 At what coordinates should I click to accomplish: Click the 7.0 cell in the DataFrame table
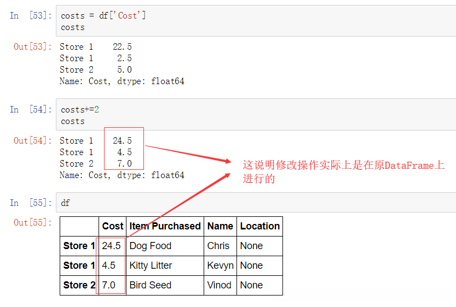(x=112, y=285)
